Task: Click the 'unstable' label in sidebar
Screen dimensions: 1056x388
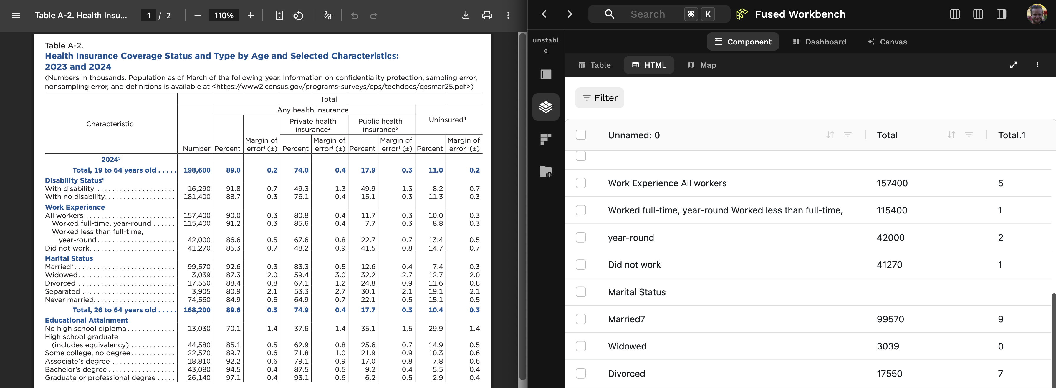Action: click(546, 45)
